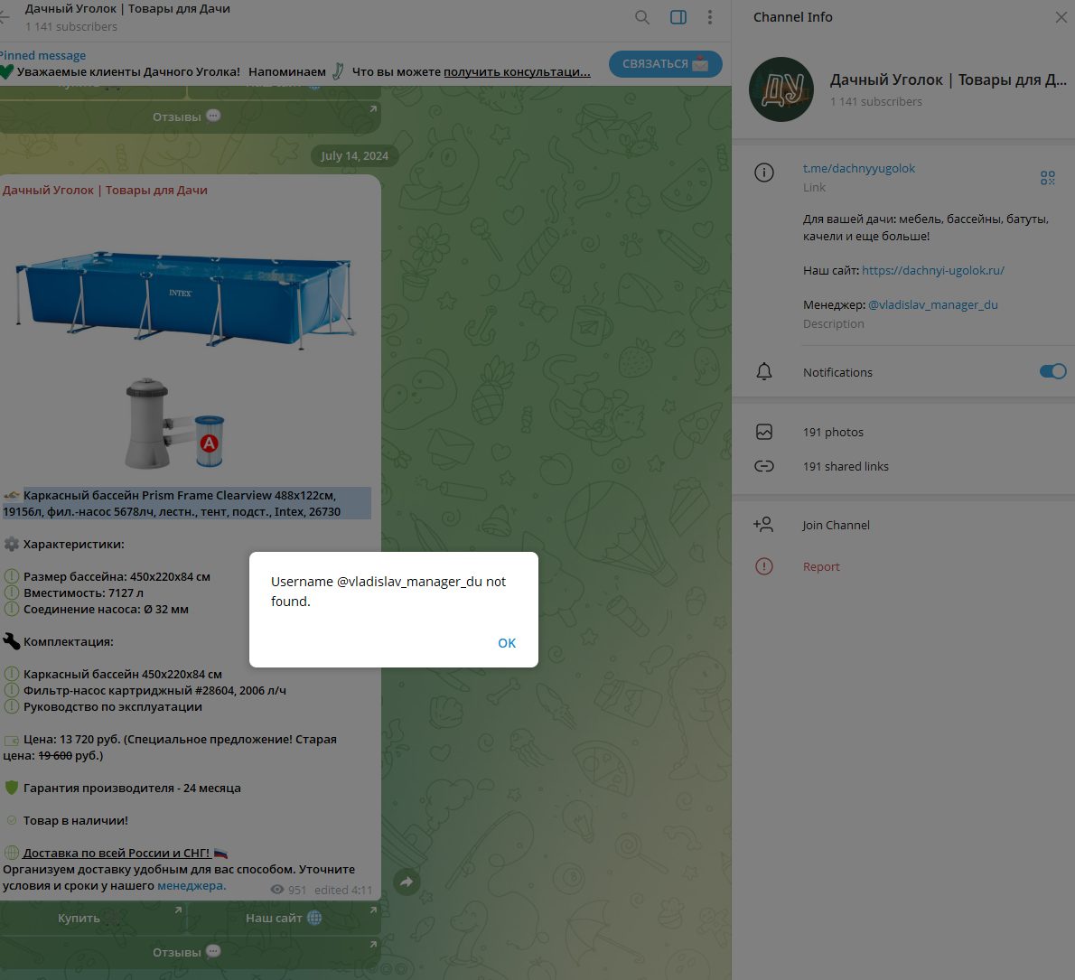The image size is (1075, 980).
Task: Click the Размер бассейна: 450x220x84 см line
Action: (117, 577)
